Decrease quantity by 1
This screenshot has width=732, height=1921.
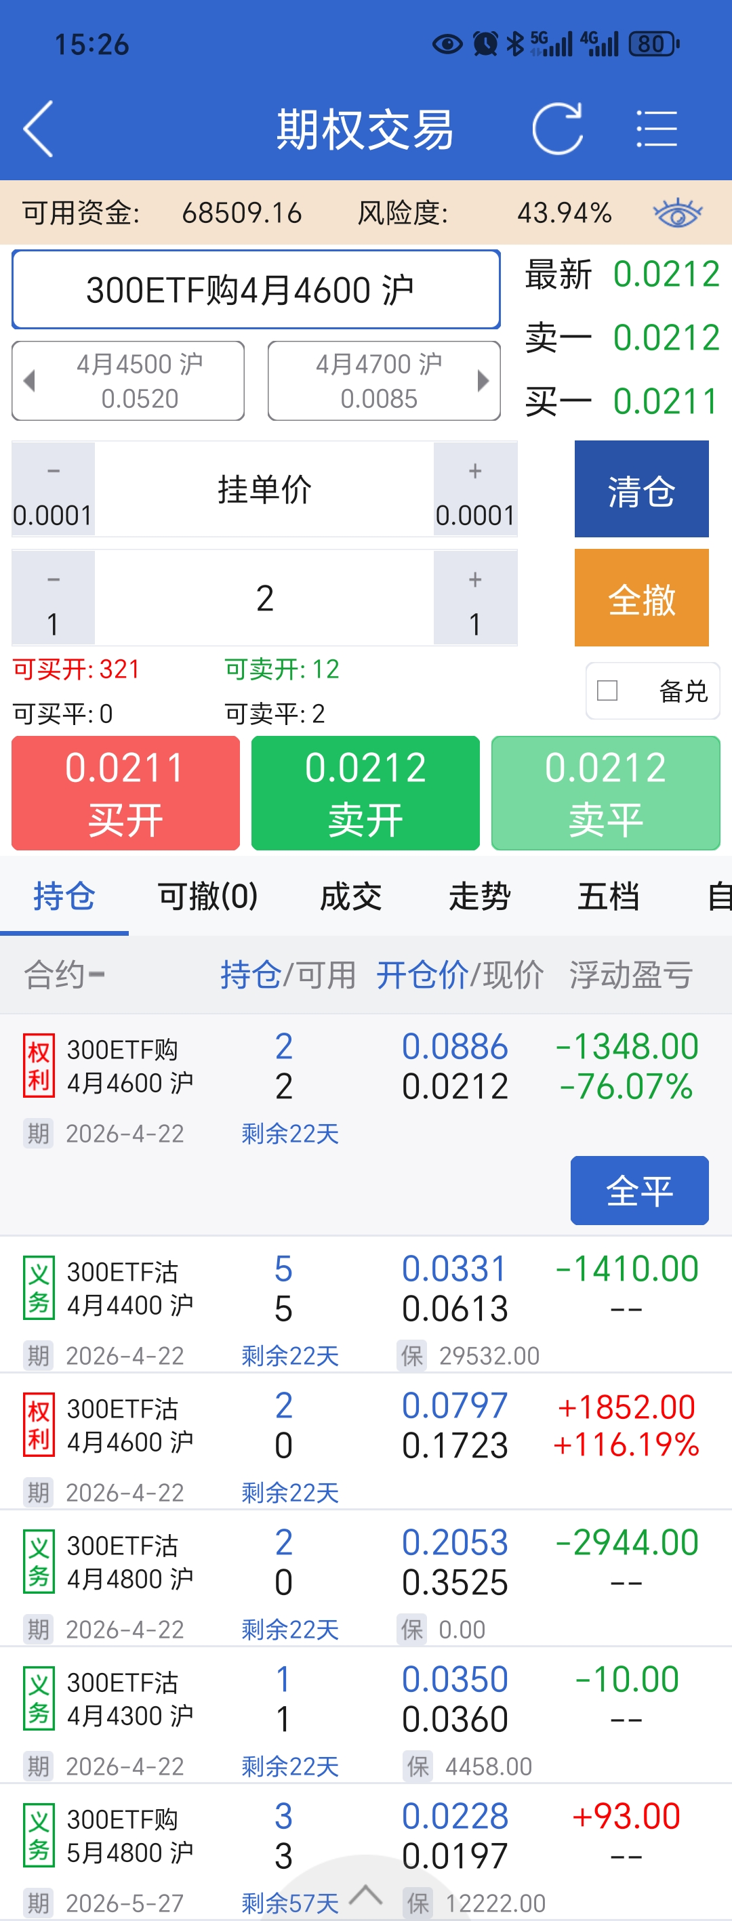click(x=53, y=598)
